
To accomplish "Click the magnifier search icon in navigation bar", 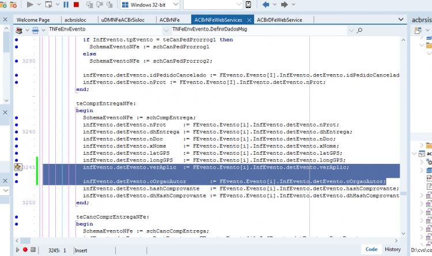I will tap(359, 30).
